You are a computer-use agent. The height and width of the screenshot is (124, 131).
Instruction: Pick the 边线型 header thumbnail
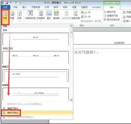tap(36, 94)
